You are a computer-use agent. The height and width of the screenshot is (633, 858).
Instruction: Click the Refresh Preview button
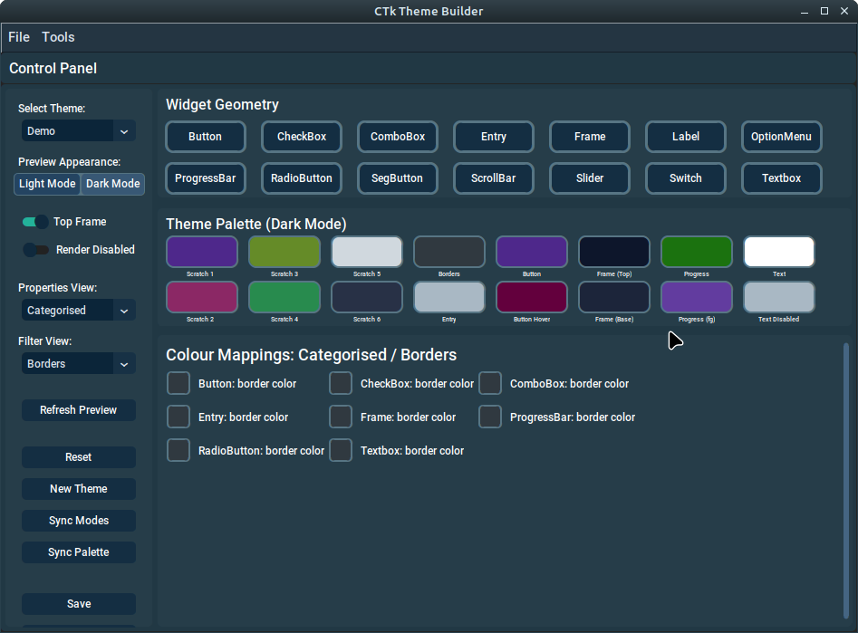point(78,409)
